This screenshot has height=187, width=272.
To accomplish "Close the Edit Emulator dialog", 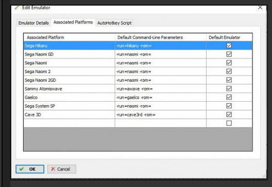I will tap(260, 7).
